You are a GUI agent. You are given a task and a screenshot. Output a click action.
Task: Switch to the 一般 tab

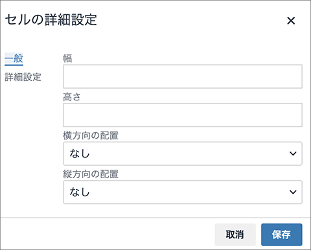(14, 58)
